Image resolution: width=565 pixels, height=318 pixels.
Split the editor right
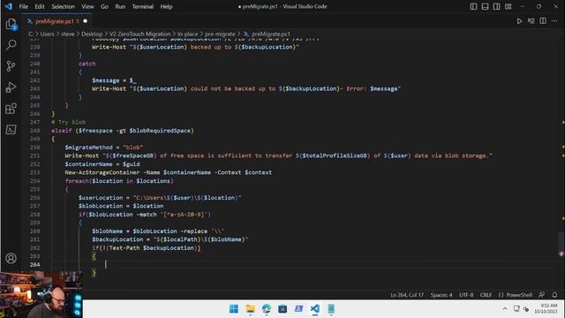543,21
